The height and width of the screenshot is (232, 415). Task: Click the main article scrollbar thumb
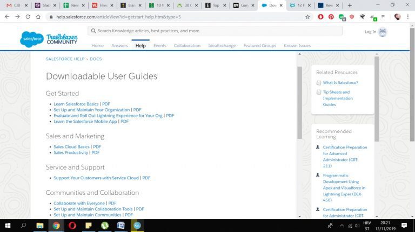[299, 103]
